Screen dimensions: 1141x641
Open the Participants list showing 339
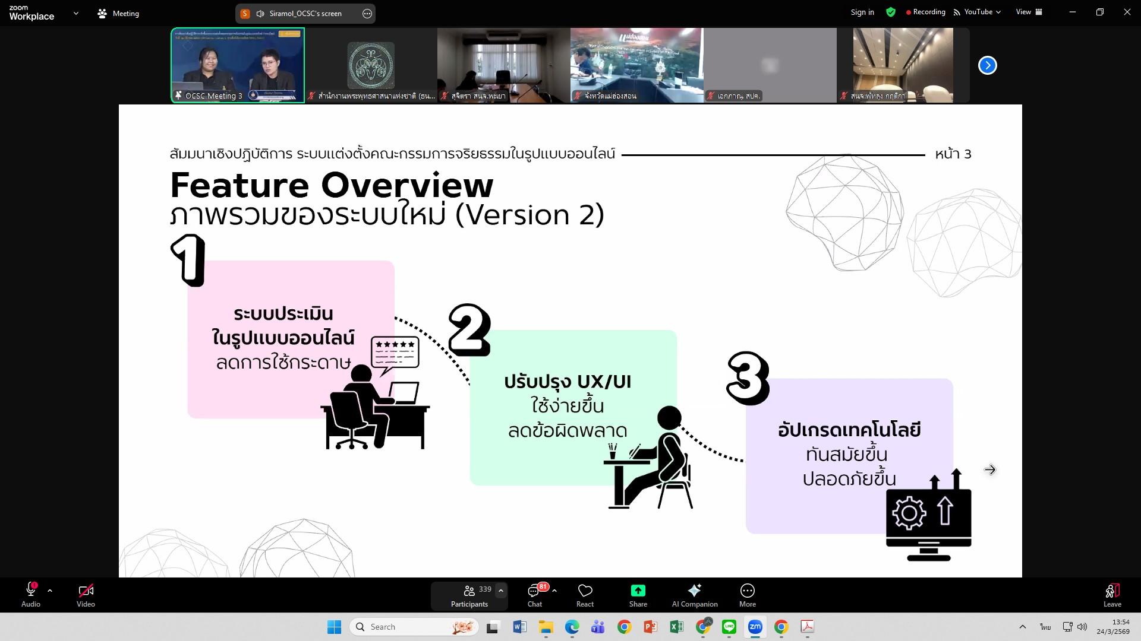[469, 595]
